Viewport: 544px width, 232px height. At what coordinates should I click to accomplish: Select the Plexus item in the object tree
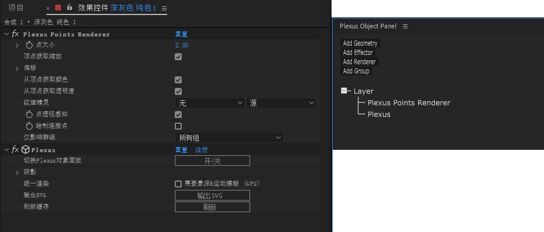point(379,114)
